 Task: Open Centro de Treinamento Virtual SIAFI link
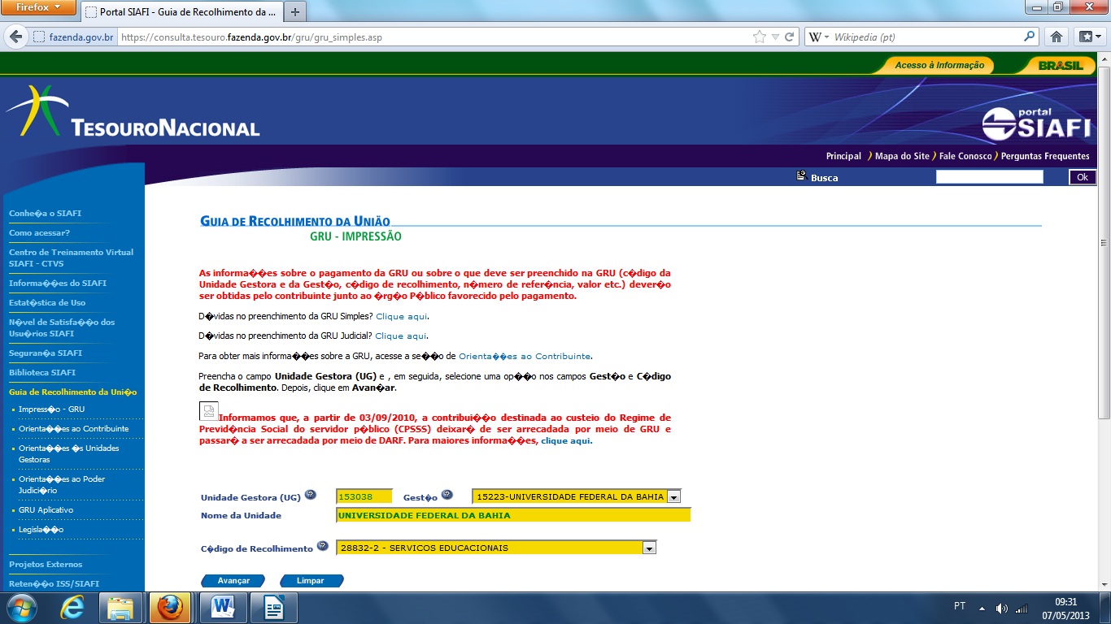click(x=71, y=258)
